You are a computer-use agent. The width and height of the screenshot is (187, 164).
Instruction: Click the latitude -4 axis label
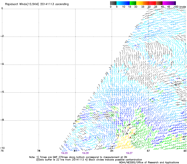point(2,64)
